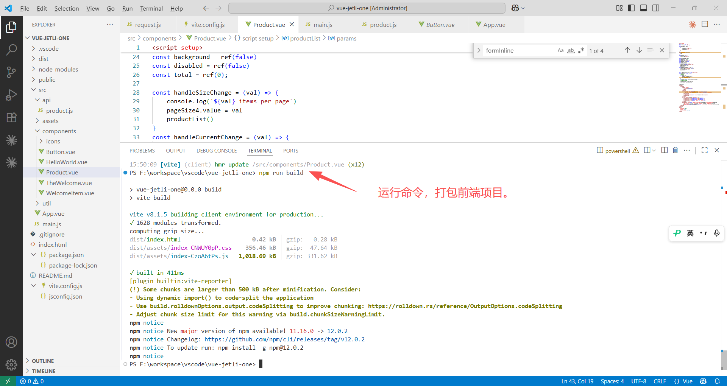The height and width of the screenshot is (386, 727).
Task: Go to next match in find widget
Action: click(639, 50)
